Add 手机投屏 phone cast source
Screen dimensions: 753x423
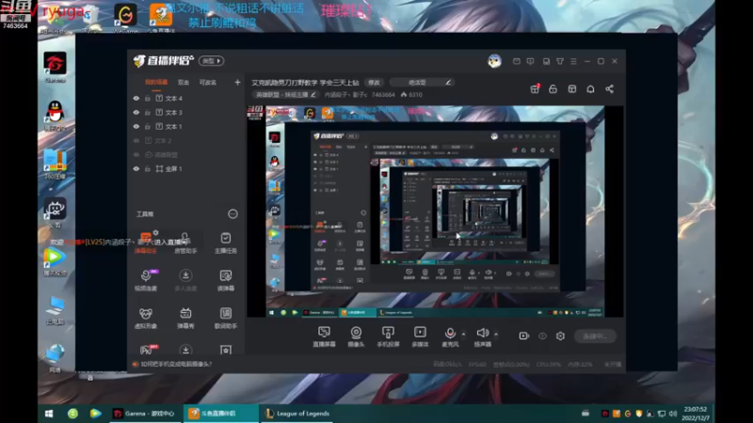click(x=388, y=337)
